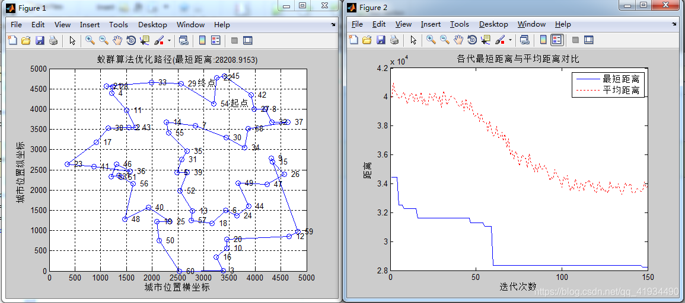Maximize the Figure 2 window
The height and width of the screenshot is (303, 685).
coord(643,5)
